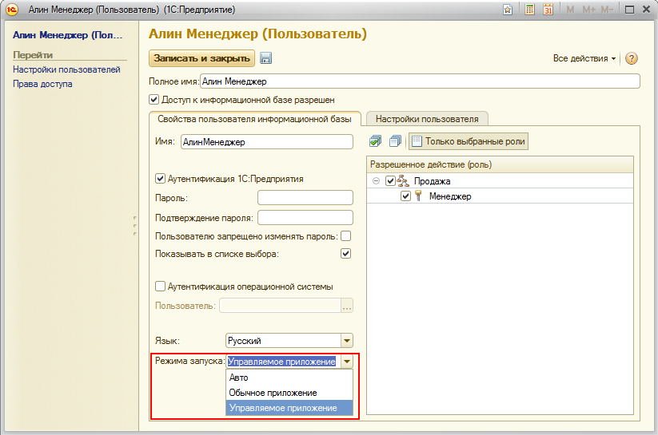Click the 1C application logo icon

[11, 10]
